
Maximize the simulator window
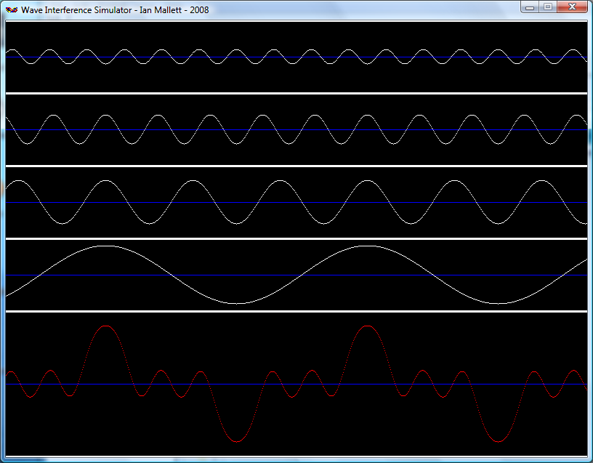tap(547, 7)
